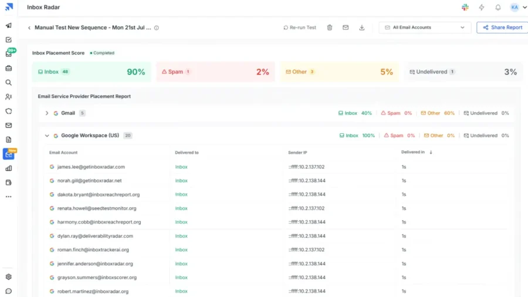Open the All Email Accounts dropdown
Screen dimensions: 528x297
point(425,28)
